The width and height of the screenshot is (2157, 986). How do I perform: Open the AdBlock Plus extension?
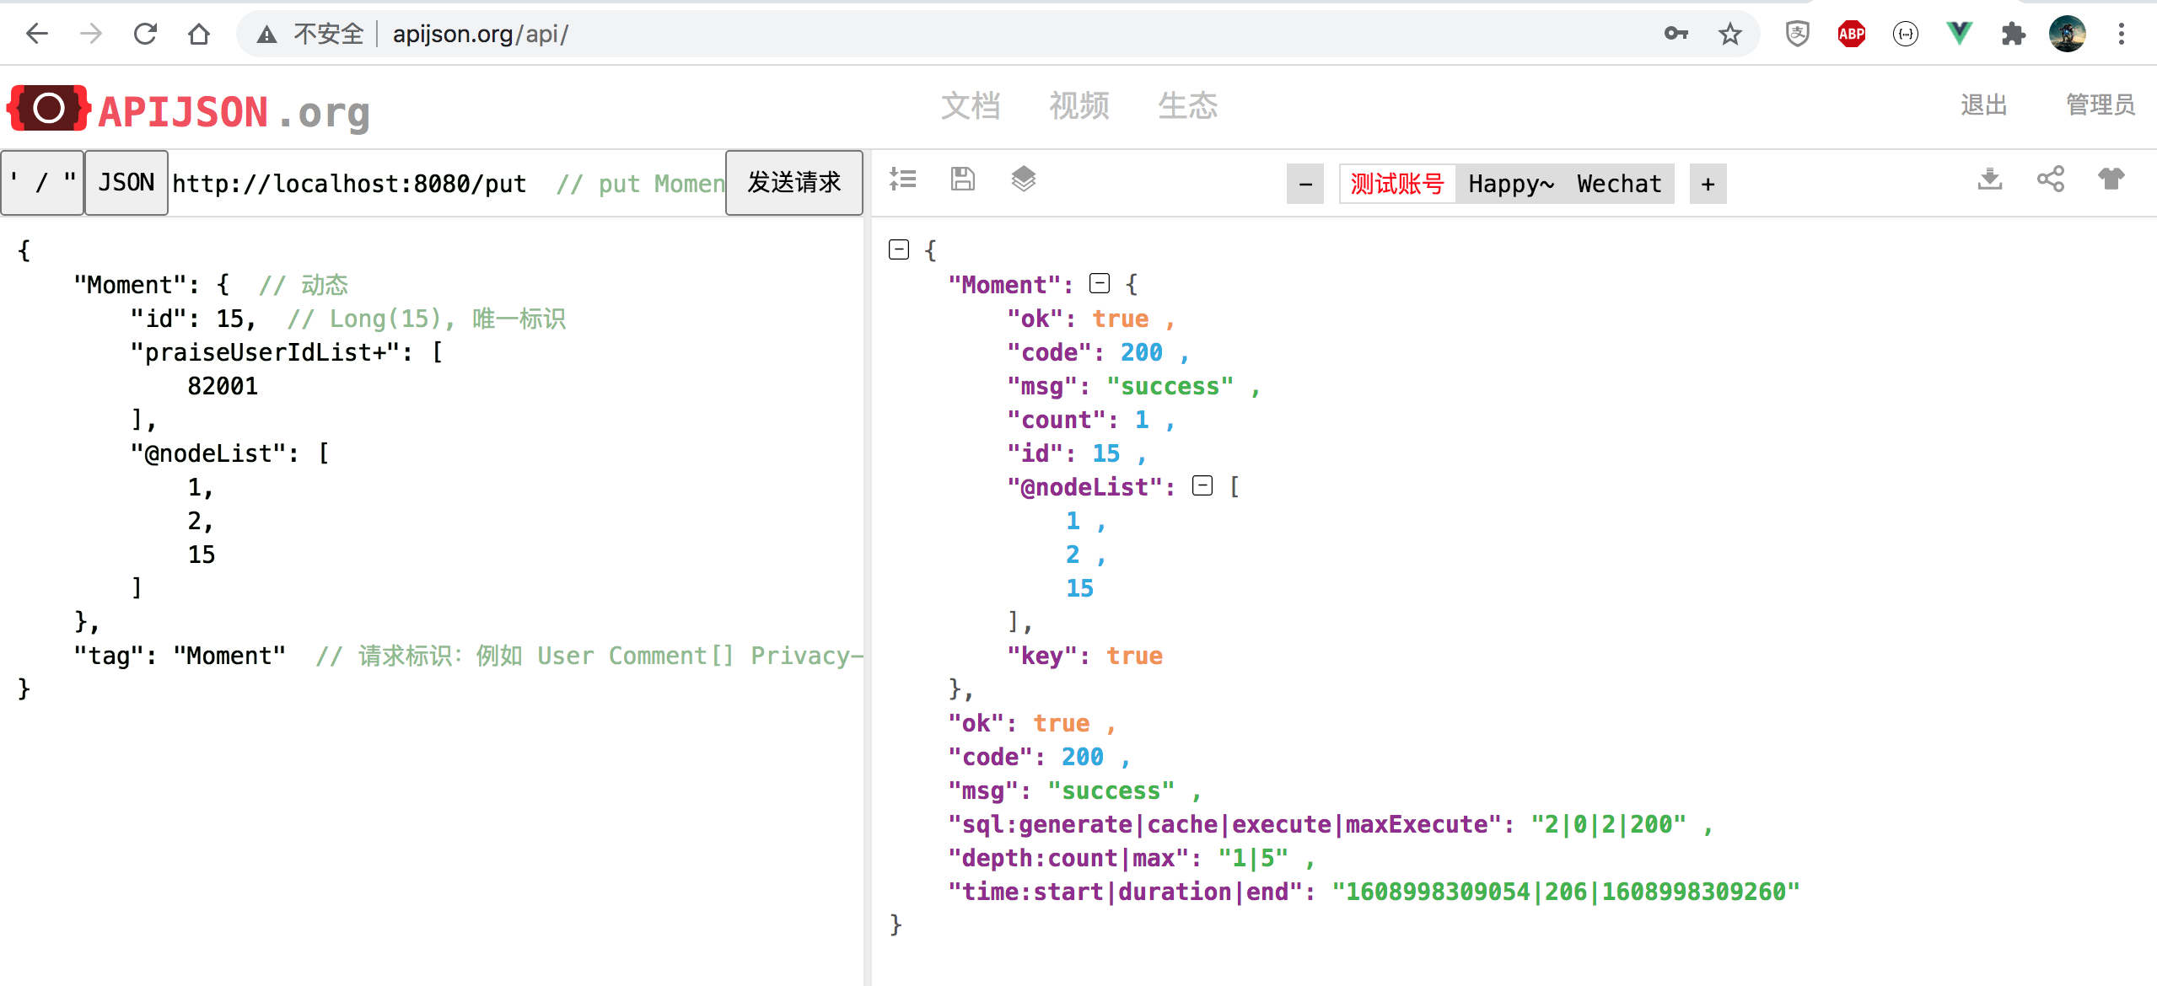[1851, 34]
